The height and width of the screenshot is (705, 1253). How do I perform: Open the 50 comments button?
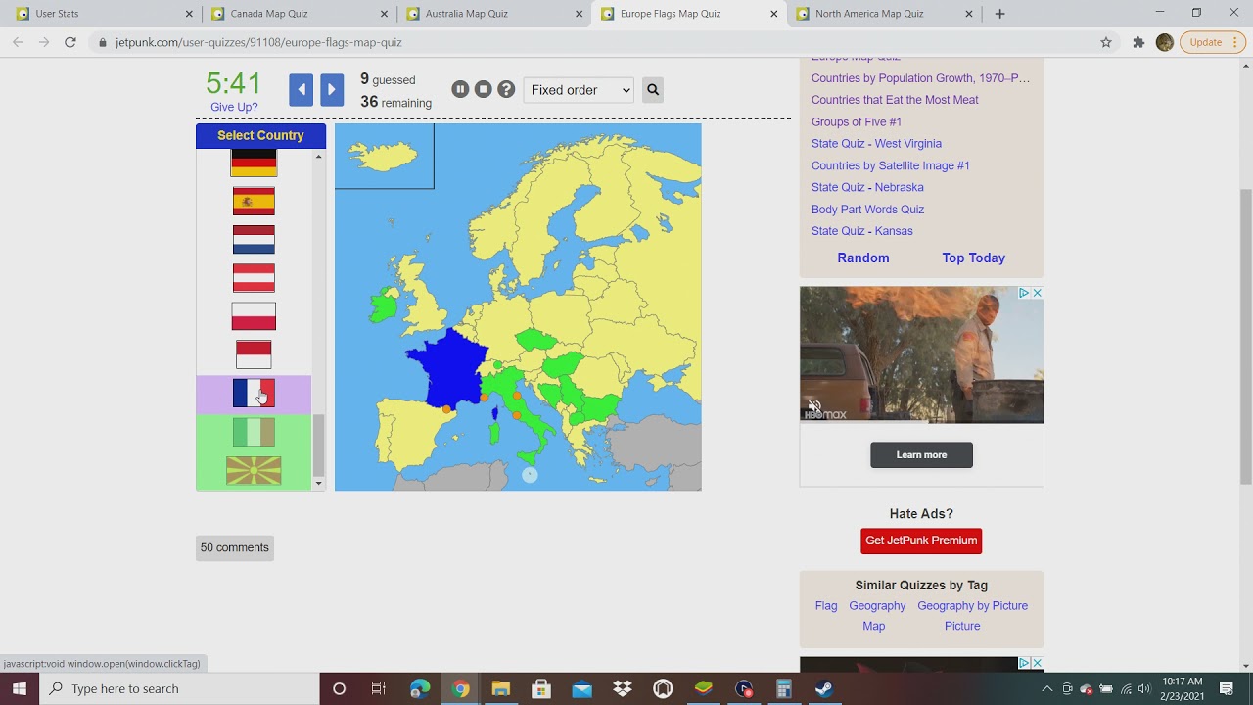[x=235, y=548]
